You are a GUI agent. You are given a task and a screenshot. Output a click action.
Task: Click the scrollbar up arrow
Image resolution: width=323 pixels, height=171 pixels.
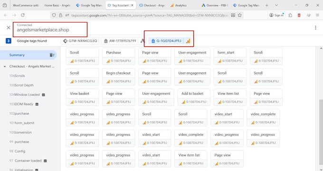pyautogui.click(x=321, y=48)
